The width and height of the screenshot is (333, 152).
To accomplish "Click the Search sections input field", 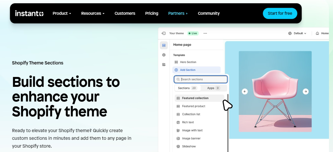I will [201, 79].
